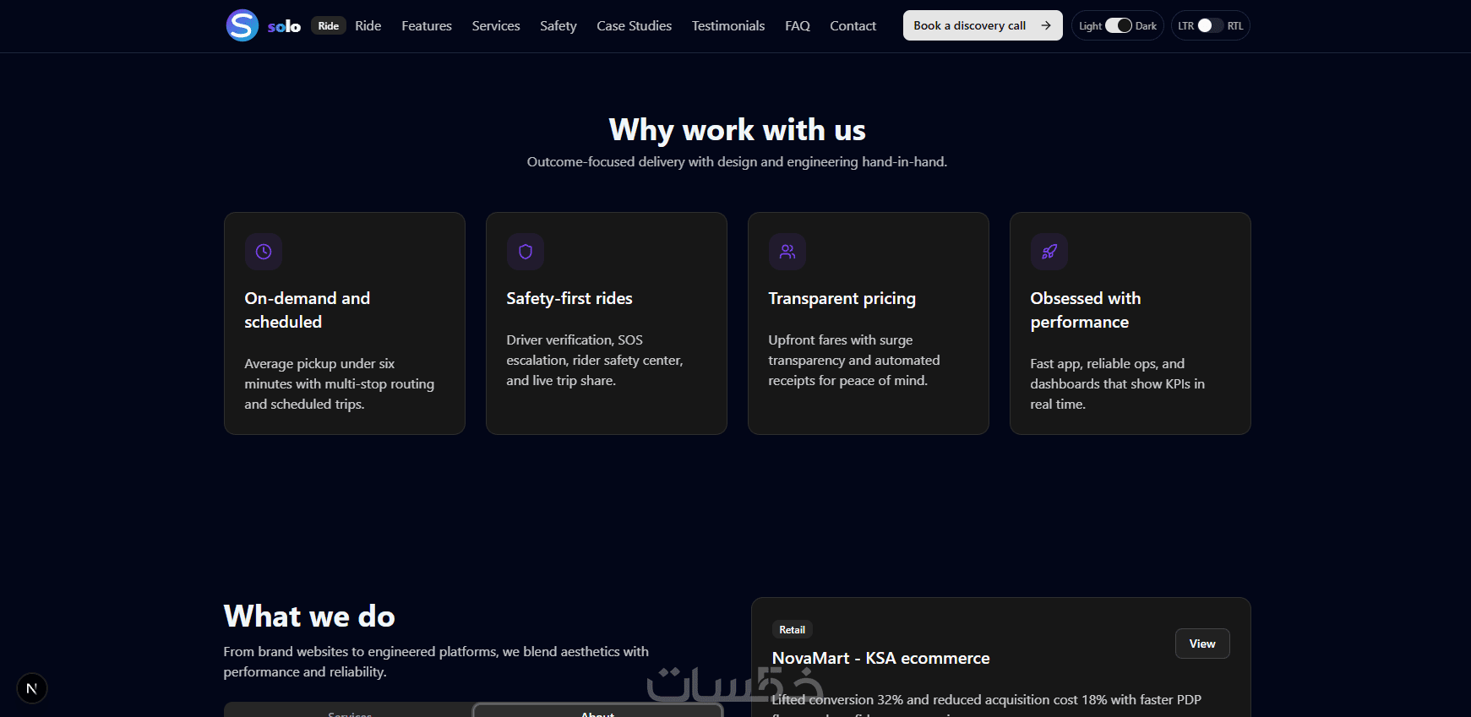Go to the Ride nav link
This screenshot has height=717, width=1471.
[x=368, y=25]
